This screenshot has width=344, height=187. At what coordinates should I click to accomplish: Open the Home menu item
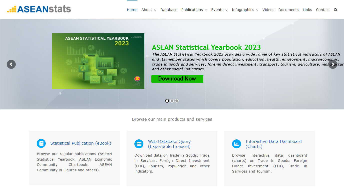click(x=132, y=10)
